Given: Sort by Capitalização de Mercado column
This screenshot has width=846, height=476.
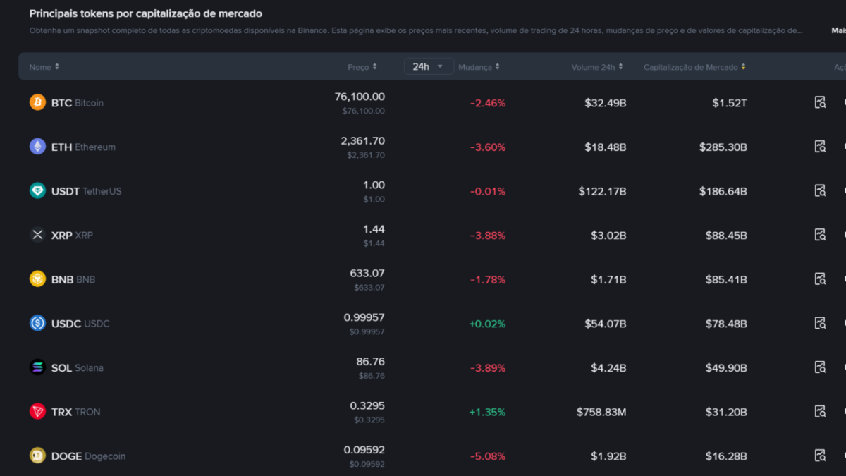Looking at the screenshot, I should 694,67.
